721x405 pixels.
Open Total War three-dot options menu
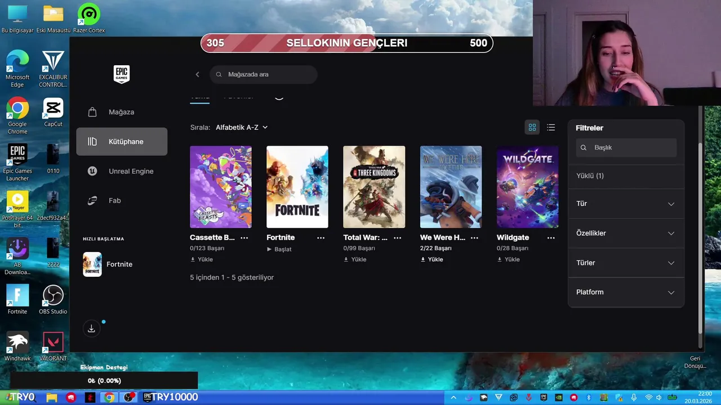tap(398, 238)
